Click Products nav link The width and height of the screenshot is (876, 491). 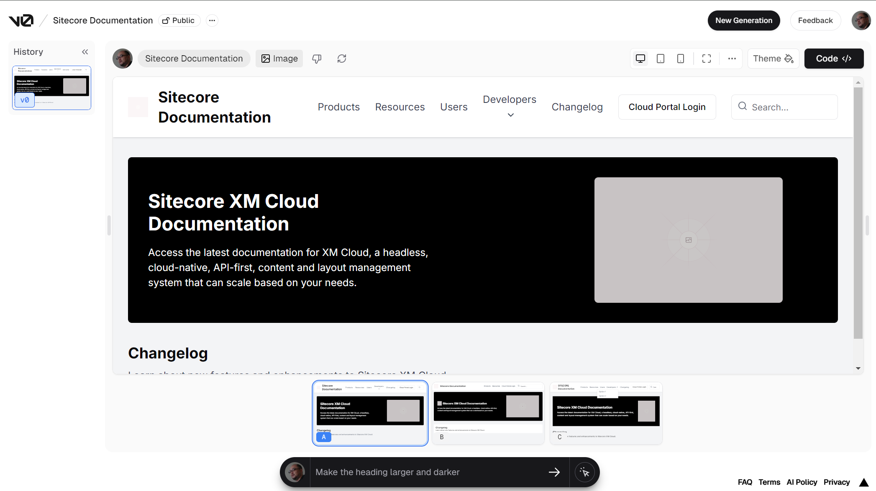[338, 107]
